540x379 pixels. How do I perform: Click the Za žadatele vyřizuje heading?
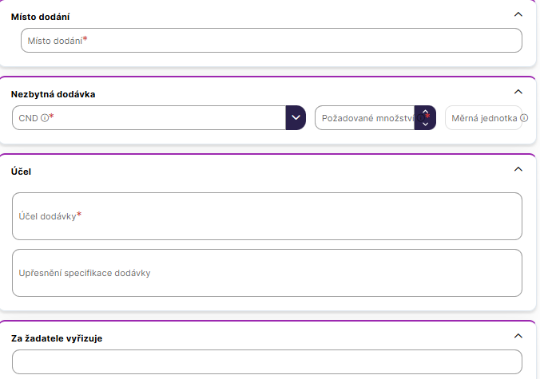click(57, 338)
